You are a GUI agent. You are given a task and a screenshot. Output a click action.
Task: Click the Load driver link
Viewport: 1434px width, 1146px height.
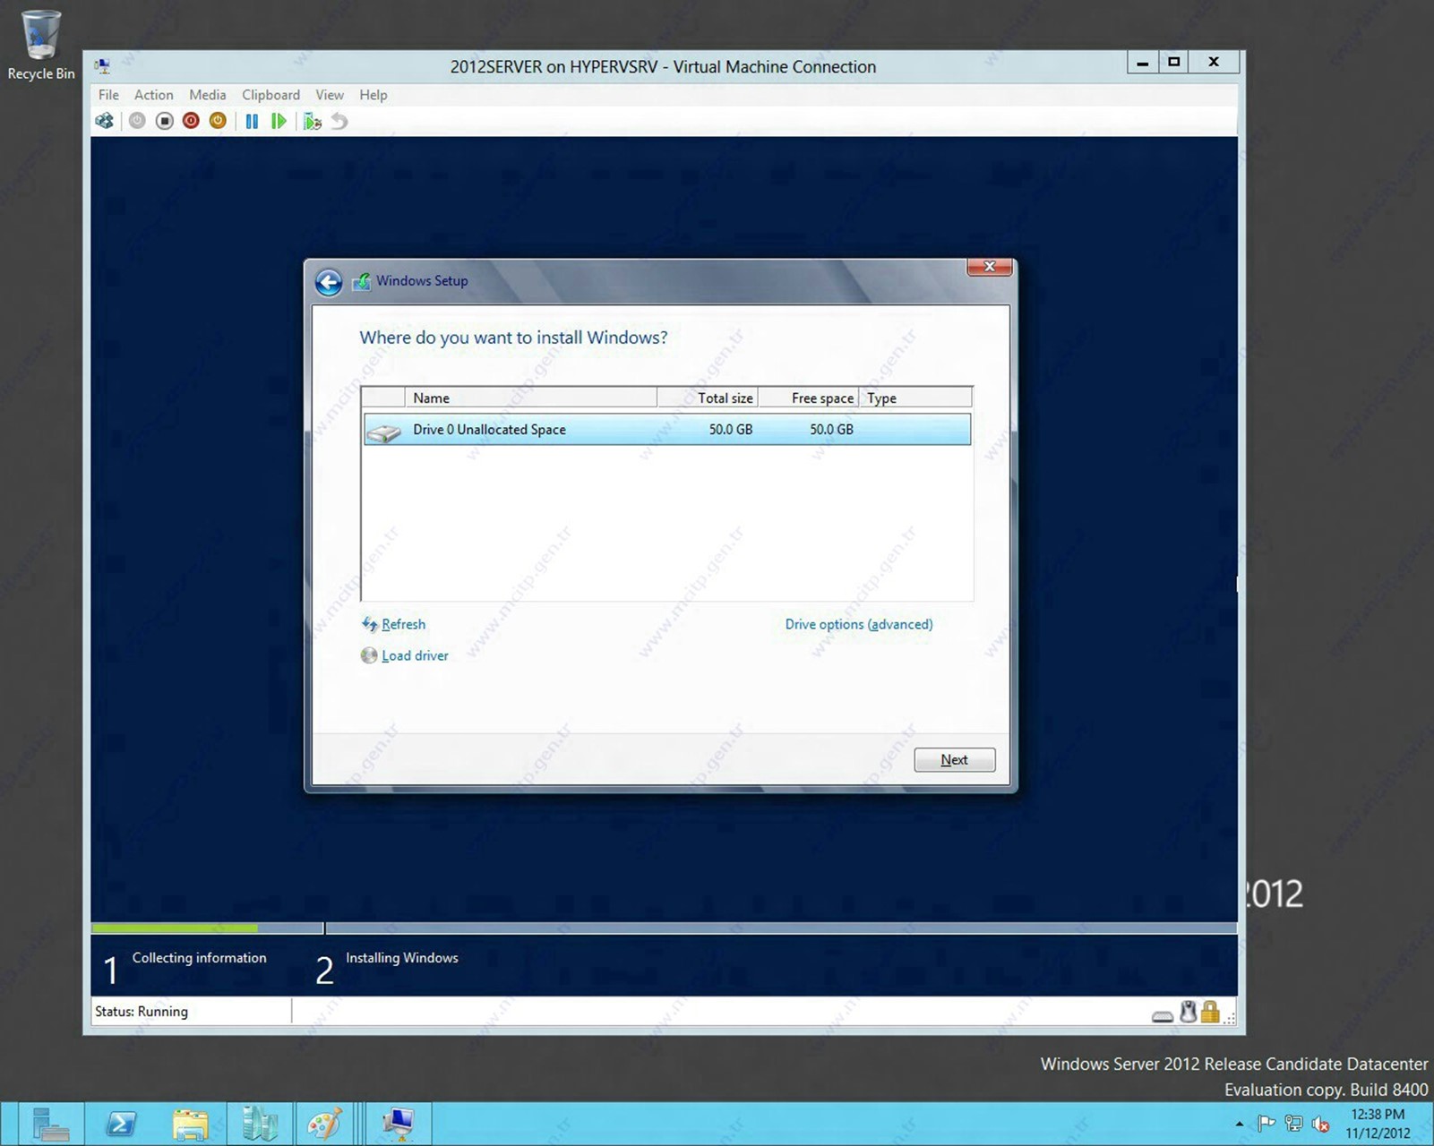[415, 656]
